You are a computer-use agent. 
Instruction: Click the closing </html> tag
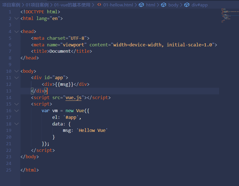click(30, 170)
